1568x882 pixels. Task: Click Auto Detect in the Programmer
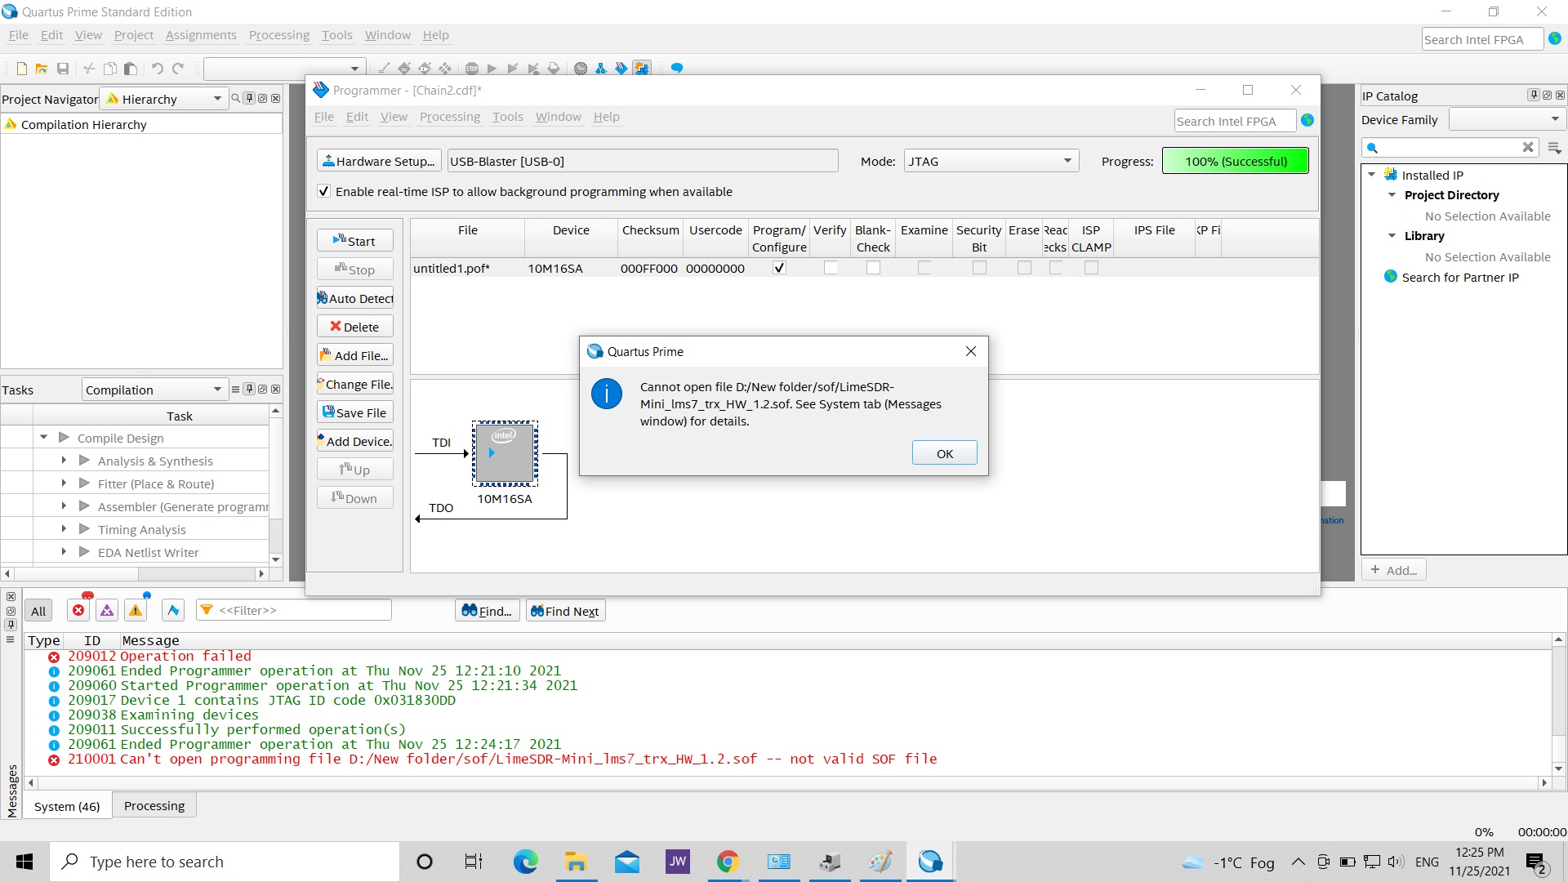click(355, 298)
